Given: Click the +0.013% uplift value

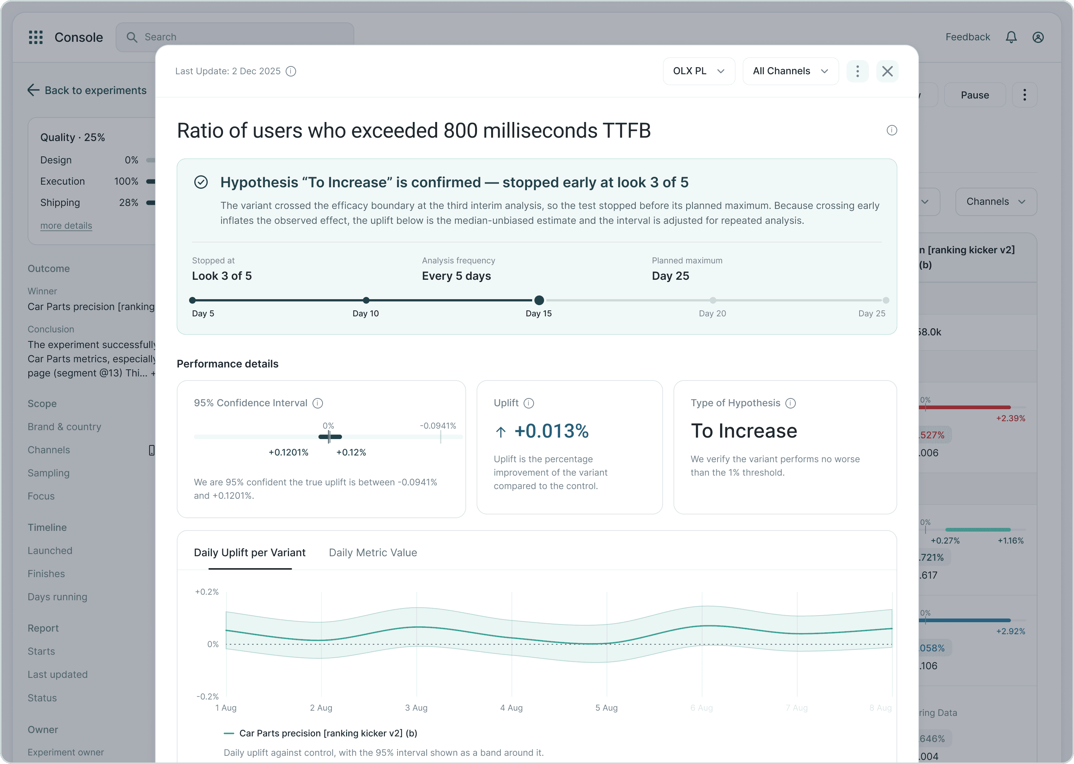Looking at the screenshot, I should click(552, 431).
